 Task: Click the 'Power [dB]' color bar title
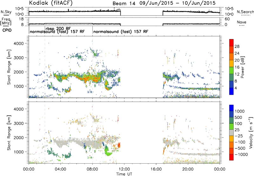tap(243, 67)
